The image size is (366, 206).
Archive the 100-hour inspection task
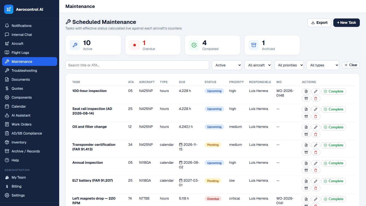tap(306, 98)
